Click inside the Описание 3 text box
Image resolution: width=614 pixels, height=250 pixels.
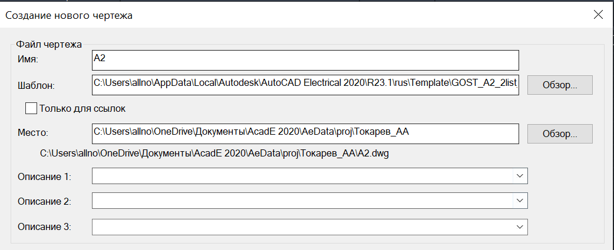pyautogui.click(x=302, y=226)
